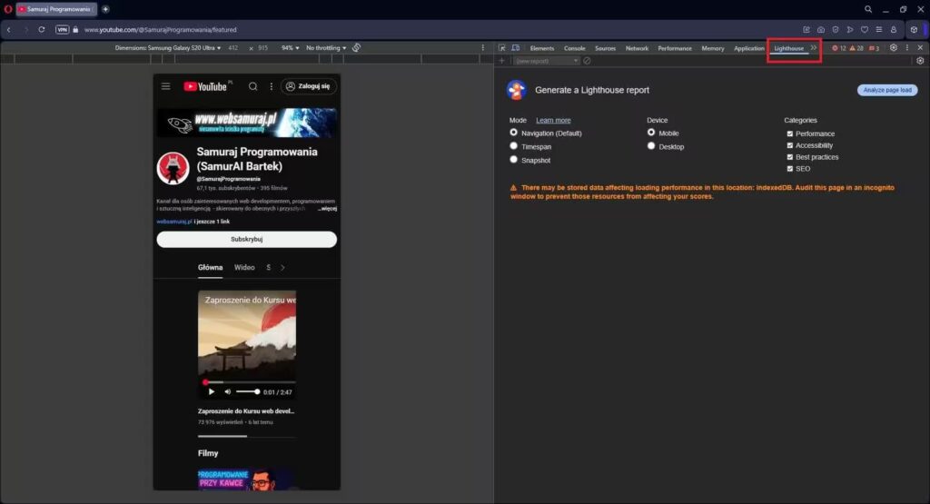The width and height of the screenshot is (930, 504).
Task: Click video title Zaproszenie do Kursu web devel...
Action: (x=246, y=410)
